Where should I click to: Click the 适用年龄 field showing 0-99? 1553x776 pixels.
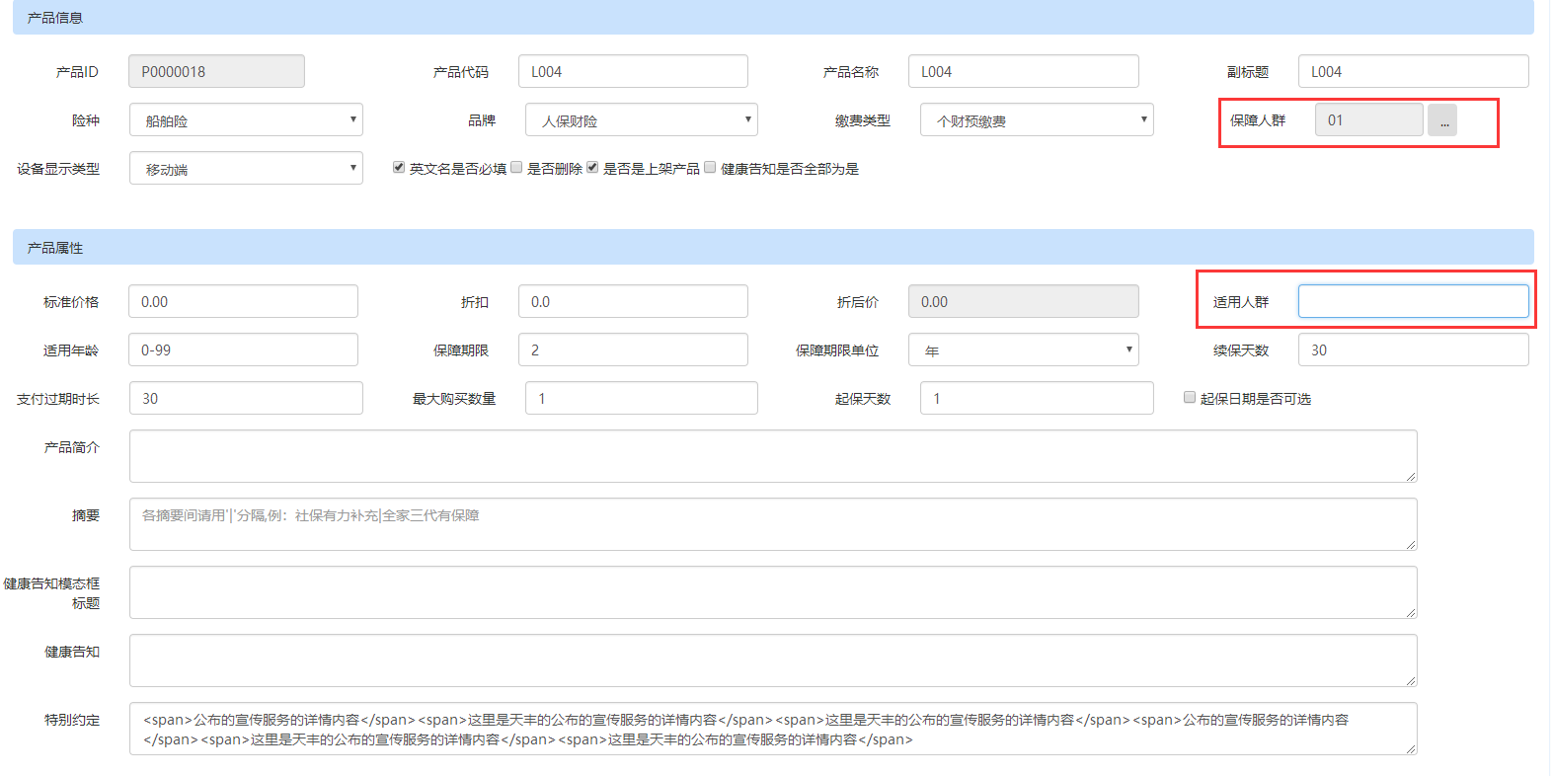click(243, 350)
